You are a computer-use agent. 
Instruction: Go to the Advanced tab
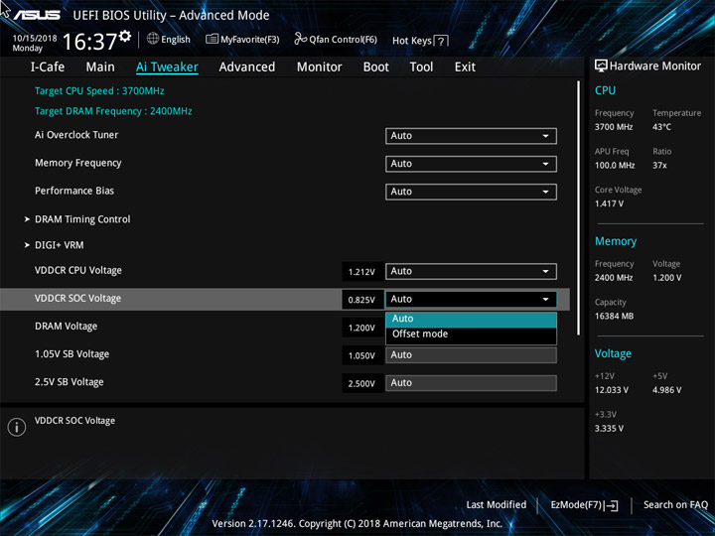[x=246, y=67]
